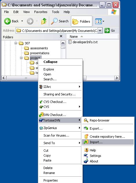Open the address bar dropdown arrow
Screen dimensions: 136x183
coord(100,30)
